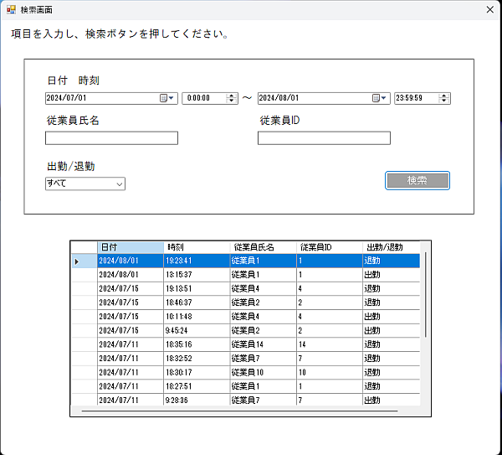Expand the 出勤/退勤 combo box showing すべて
502x455 pixels.
pyautogui.click(x=120, y=184)
